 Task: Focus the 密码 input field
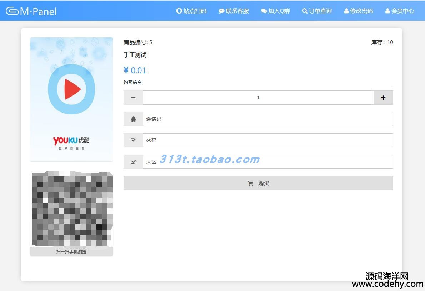(x=268, y=140)
